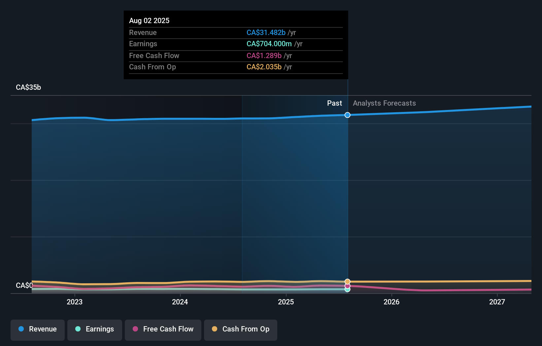
Task: Click the pink Free Cash Flow dot icon
Action: point(135,329)
